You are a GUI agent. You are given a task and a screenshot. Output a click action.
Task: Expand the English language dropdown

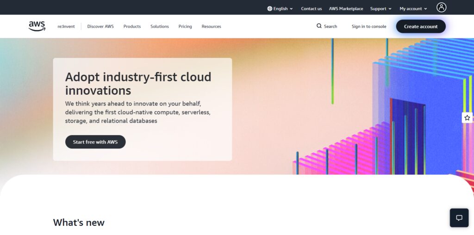tap(280, 9)
